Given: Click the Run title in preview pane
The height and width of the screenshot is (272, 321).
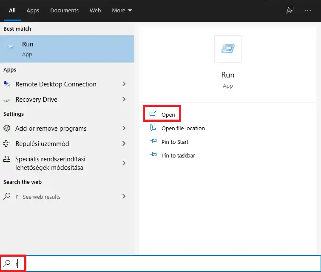Looking at the screenshot, I should [227, 75].
